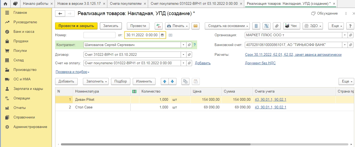Screen dimensions: 355x147
Task: Expand Счет на оплату dropdown list
Action: click(184, 63)
